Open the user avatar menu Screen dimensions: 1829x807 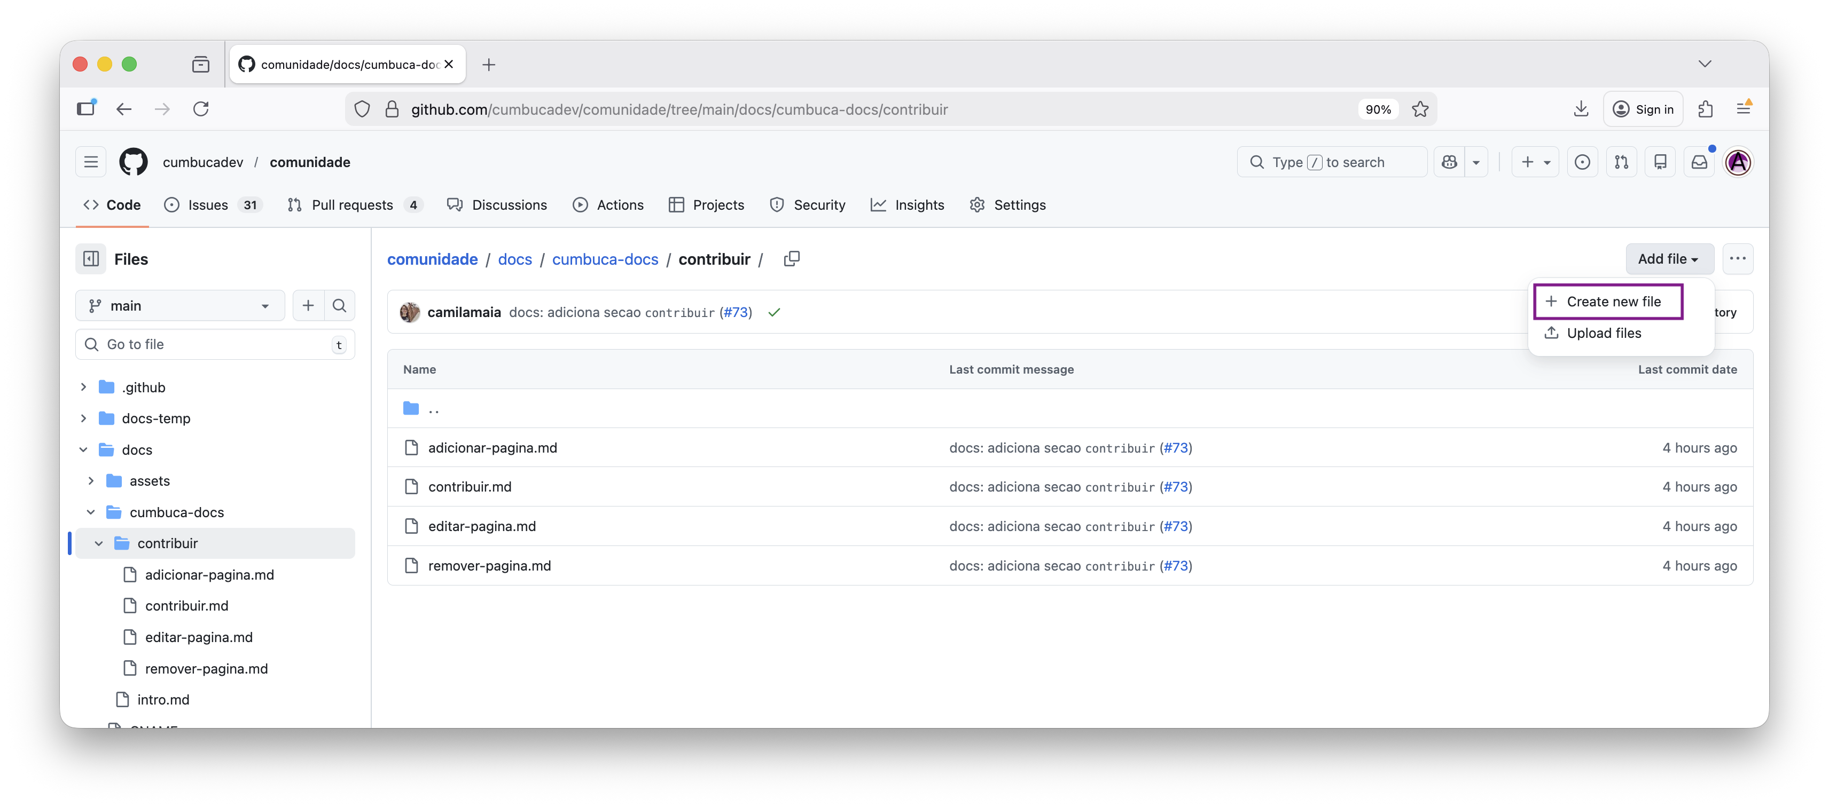[x=1738, y=162]
